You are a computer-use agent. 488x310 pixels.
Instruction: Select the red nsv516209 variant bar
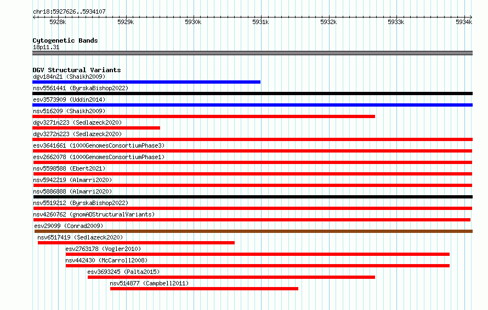[x=203, y=116]
